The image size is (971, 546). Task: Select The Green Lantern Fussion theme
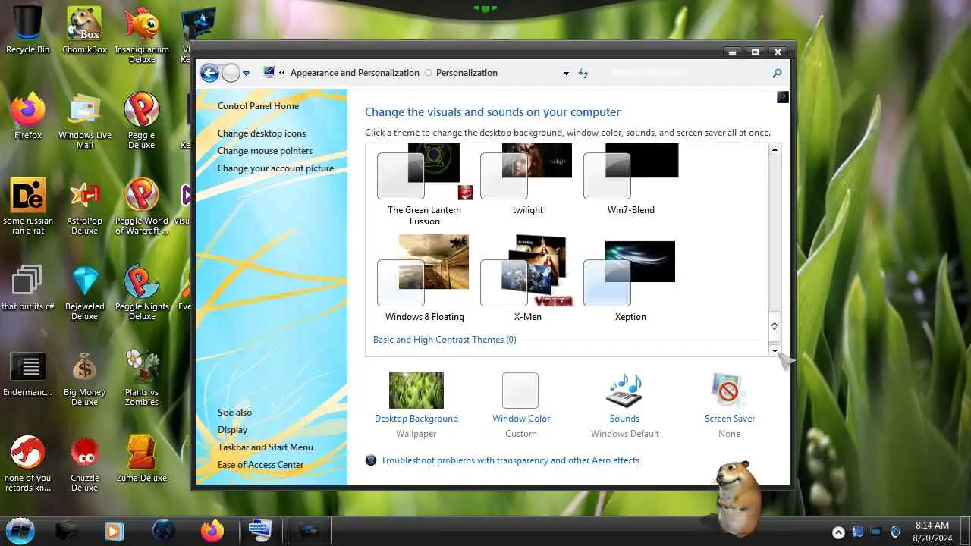(x=424, y=184)
